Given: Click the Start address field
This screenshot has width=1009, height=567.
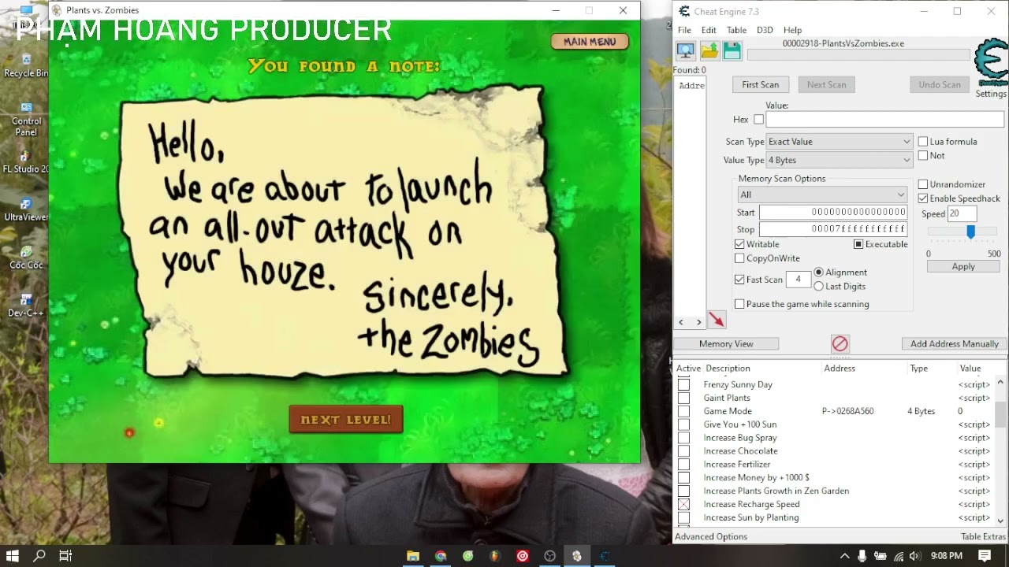Looking at the screenshot, I should (x=833, y=212).
